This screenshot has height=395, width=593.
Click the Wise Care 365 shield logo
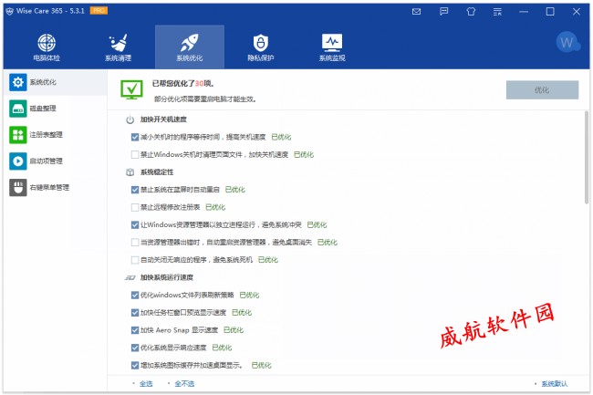point(9,11)
